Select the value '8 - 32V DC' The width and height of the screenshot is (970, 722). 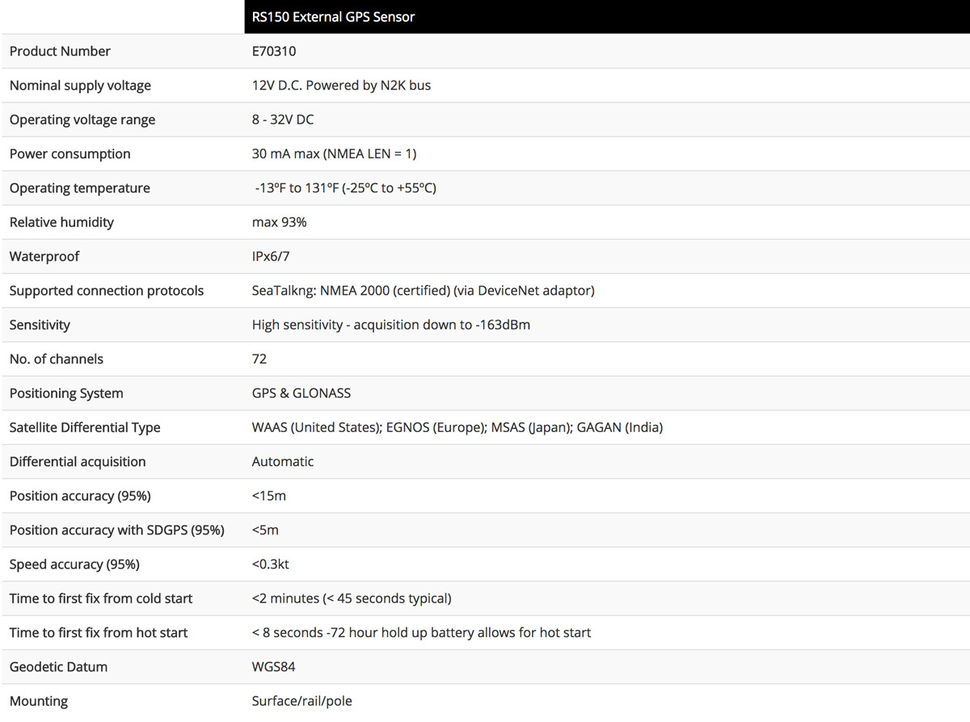pos(283,120)
